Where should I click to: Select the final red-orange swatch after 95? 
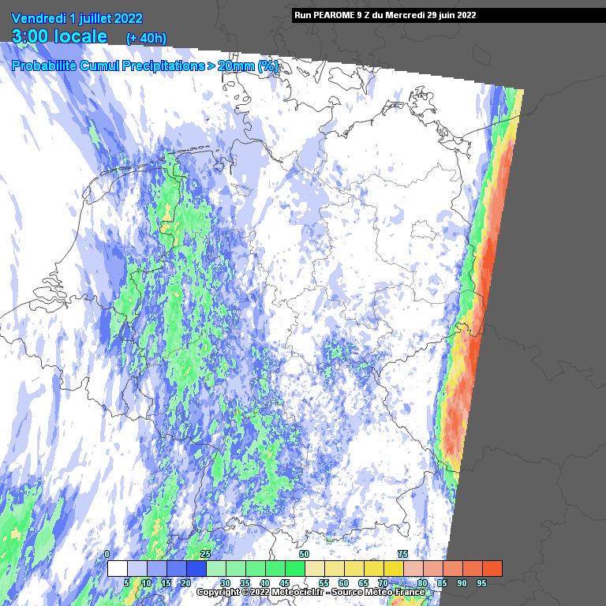point(492,568)
